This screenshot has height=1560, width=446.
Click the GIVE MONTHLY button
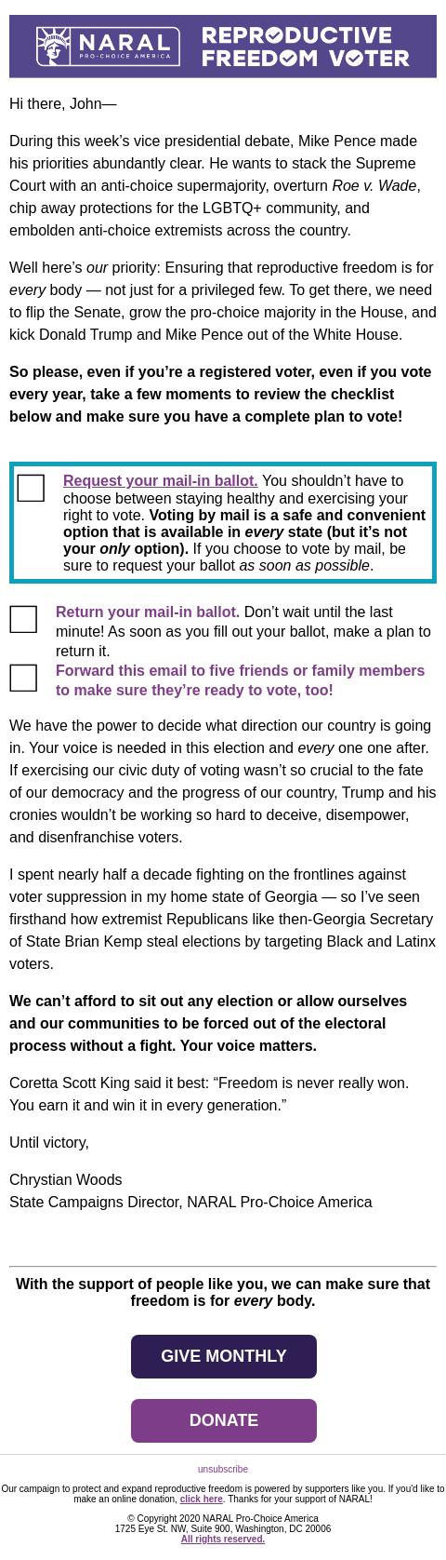(224, 1356)
